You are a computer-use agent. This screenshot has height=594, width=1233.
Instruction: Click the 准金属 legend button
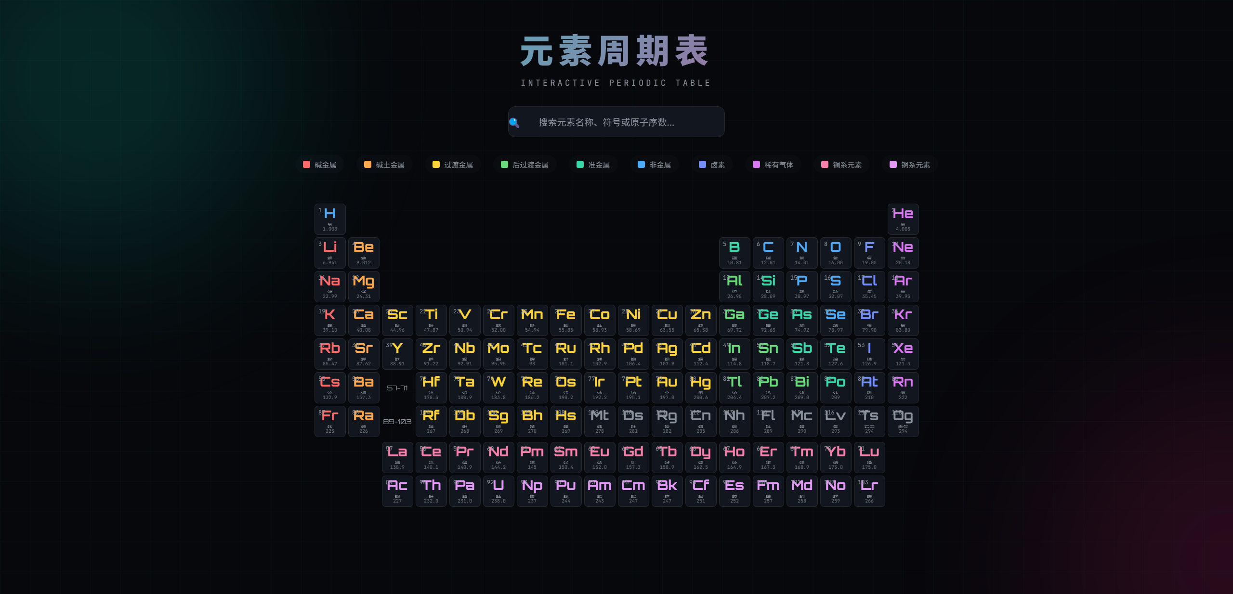[x=593, y=165]
